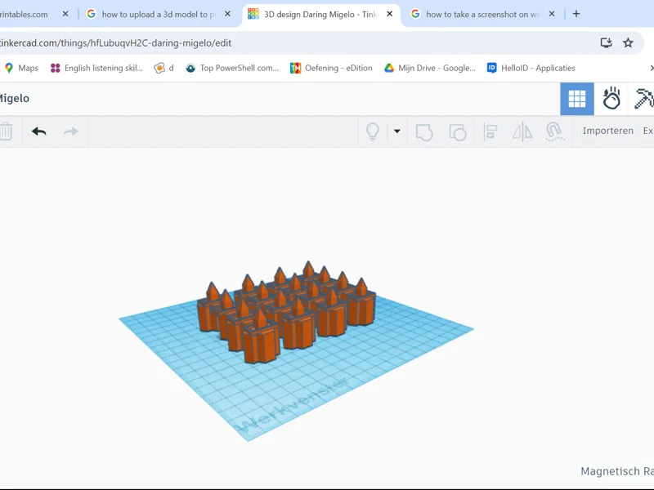Screen dimensions: 654x490
Task: Open a new browser tab
Action: [576, 14]
